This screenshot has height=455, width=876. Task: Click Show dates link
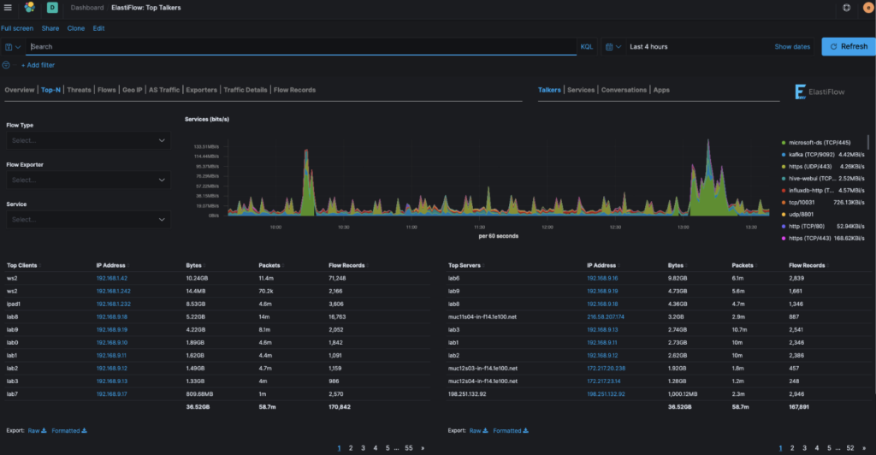click(x=792, y=47)
